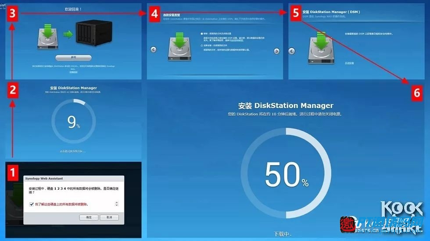430x241 pixels.
Task: Click the large '安装 DiskStation Manager' title in panel 6
Action: [x=286, y=105]
